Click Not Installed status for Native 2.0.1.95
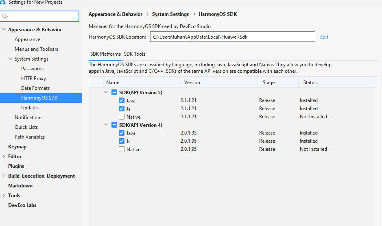This screenshot has width=382, height=226. tap(313, 149)
